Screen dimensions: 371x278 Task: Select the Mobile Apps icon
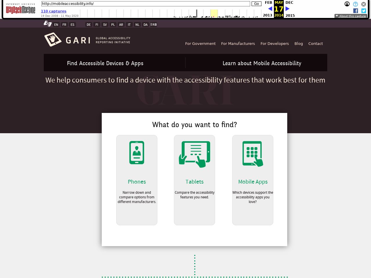pos(253,154)
